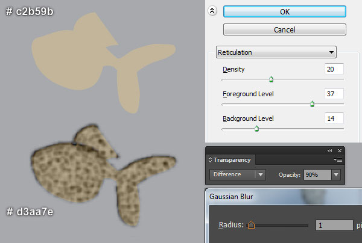This screenshot has height=243, width=362.
Task: Click the '# d3aa7e' color code text
Action: (x=30, y=212)
